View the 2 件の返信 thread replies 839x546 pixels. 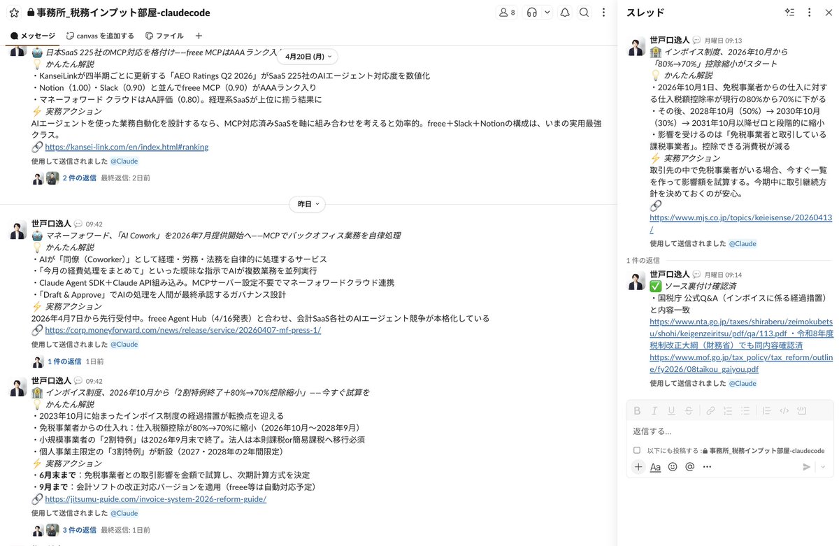79,178
